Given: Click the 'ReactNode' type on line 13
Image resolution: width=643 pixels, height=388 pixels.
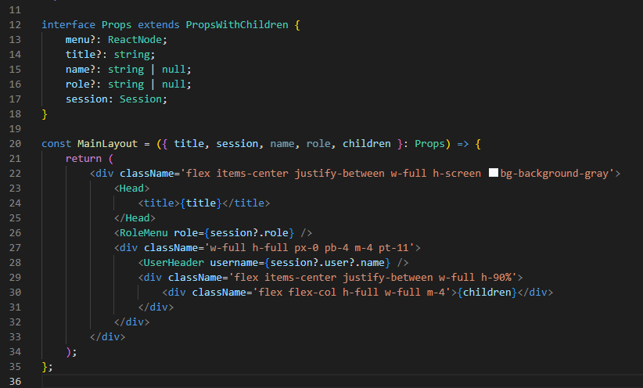Looking at the screenshot, I should (135, 39).
